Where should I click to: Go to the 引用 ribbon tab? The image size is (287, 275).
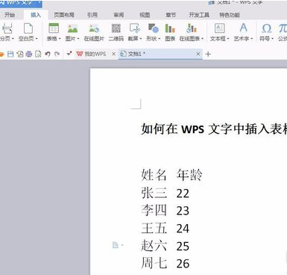[92, 15]
